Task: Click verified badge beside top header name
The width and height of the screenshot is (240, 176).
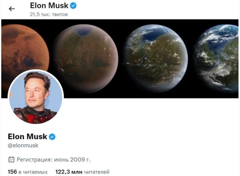Action: point(73,6)
